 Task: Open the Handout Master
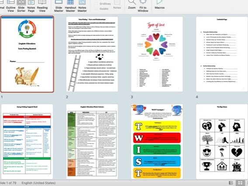(x=70, y=6)
